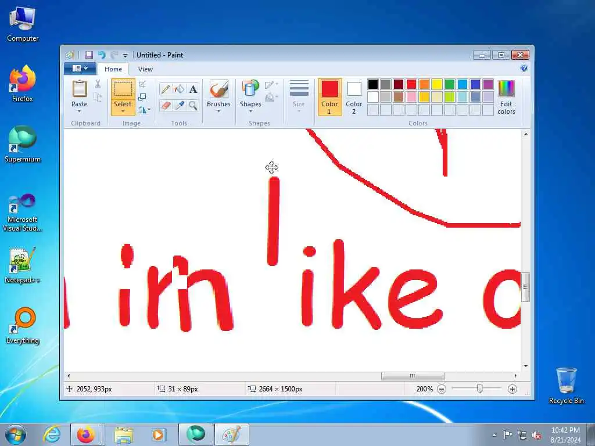Select the Magnifier tool
The image size is (595, 446).
pos(193,105)
